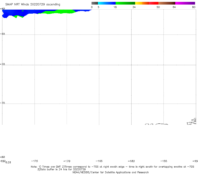
Task: Click the swath time label '6:26'
Action: [x=8, y=162]
